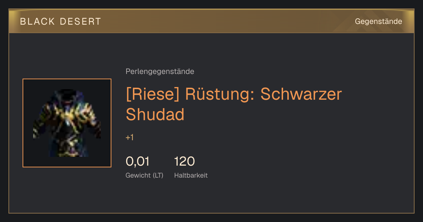The width and height of the screenshot is (423, 222).
Task: Click the word BLACK in the logo
Action: coord(37,21)
